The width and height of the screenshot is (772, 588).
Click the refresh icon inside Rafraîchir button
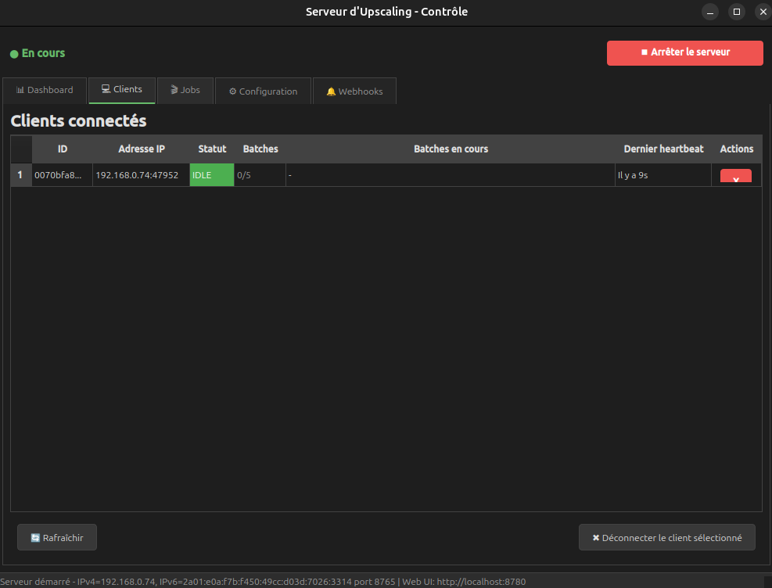pos(34,537)
